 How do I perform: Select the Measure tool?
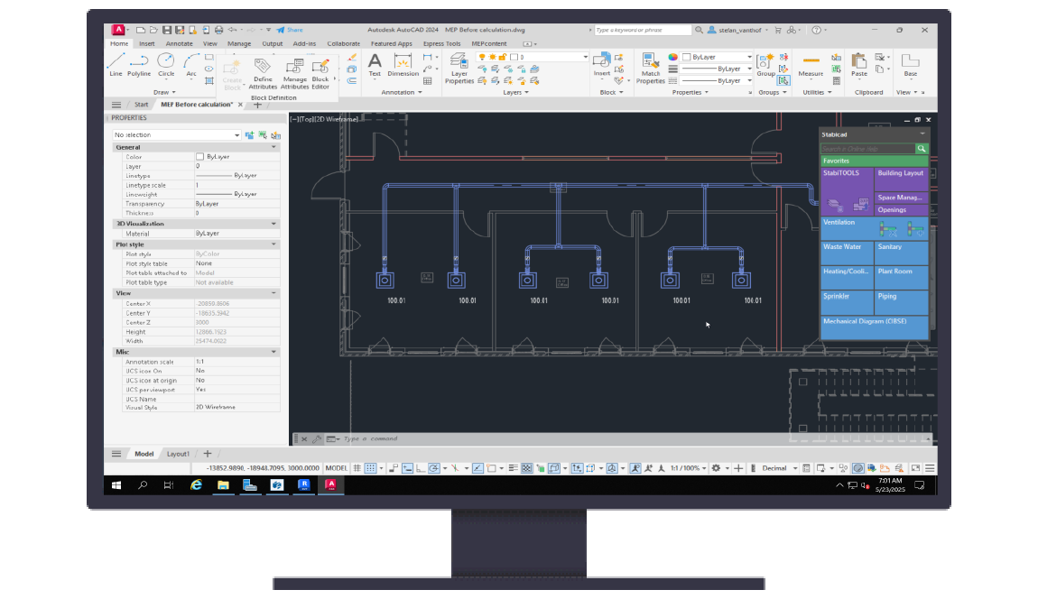coord(811,68)
